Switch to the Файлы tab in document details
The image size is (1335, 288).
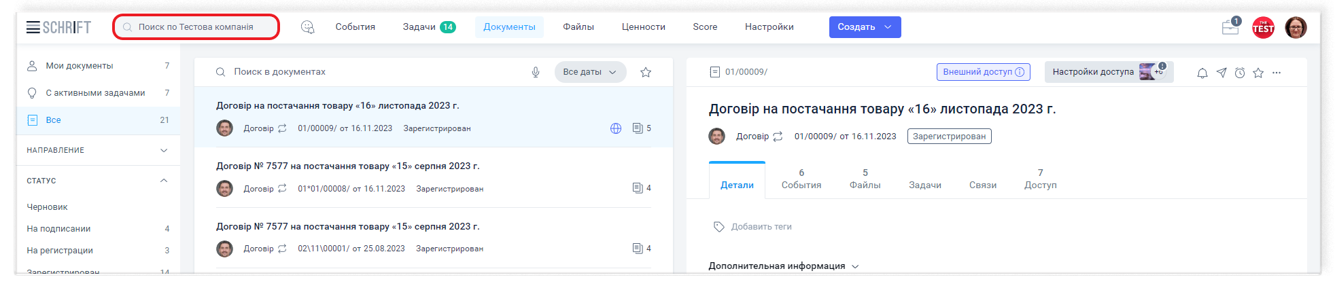pos(865,179)
